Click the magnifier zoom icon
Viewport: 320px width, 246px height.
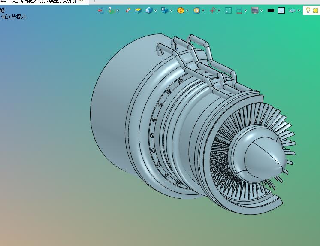tap(196, 10)
